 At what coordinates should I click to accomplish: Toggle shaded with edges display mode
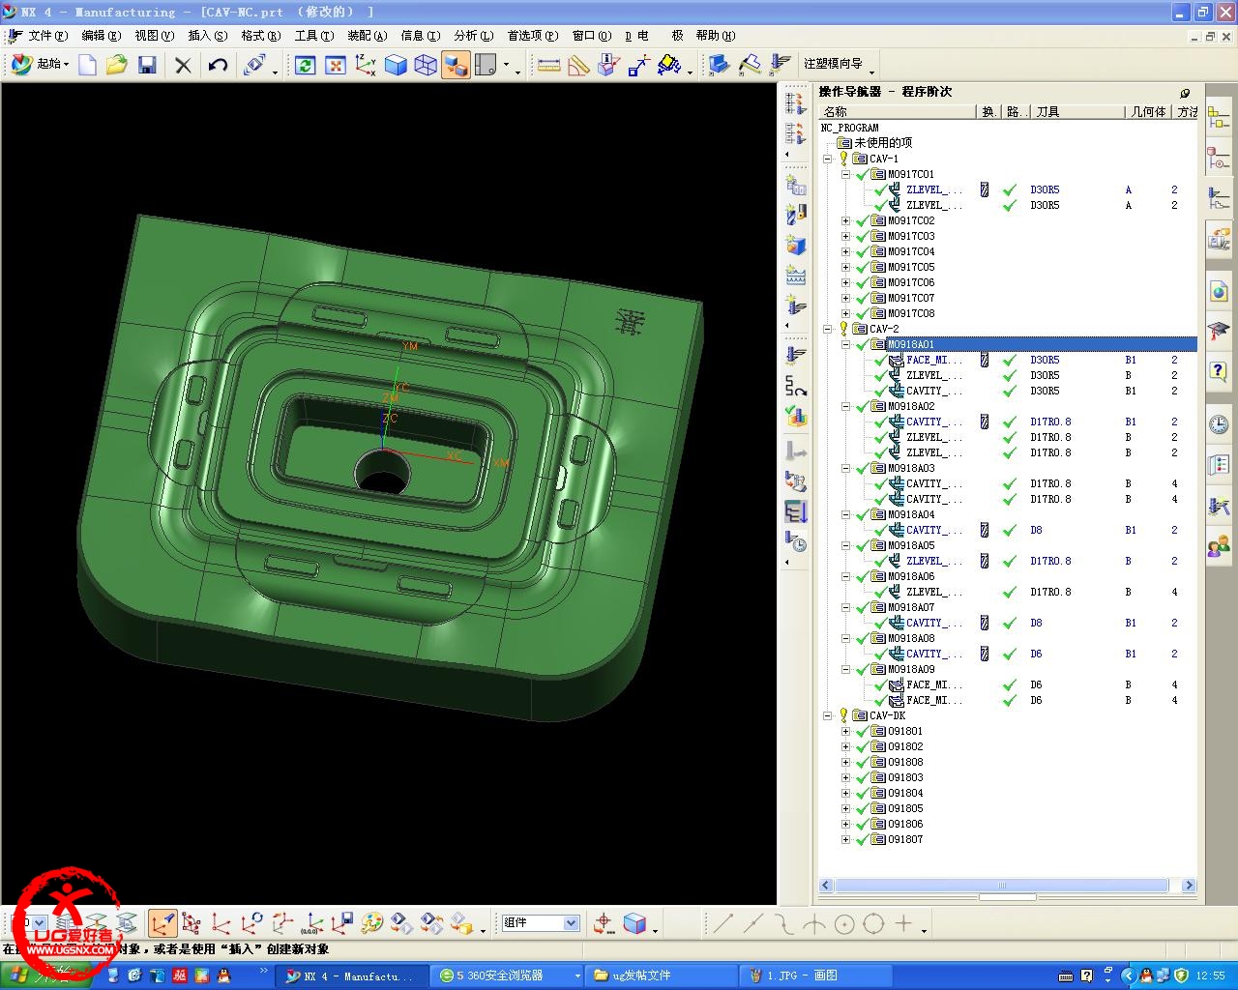point(456,65)
